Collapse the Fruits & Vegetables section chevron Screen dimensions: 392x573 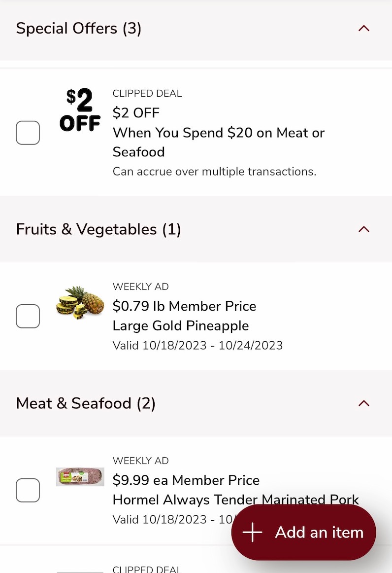point(364,229)
